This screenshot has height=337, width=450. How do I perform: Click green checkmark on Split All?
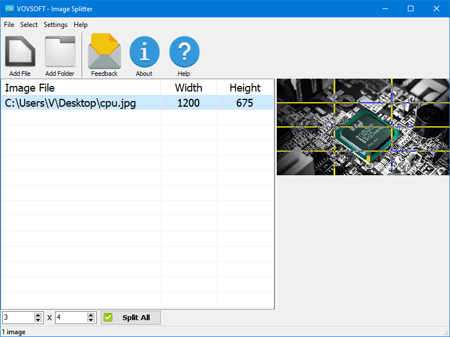pos(109,317)
